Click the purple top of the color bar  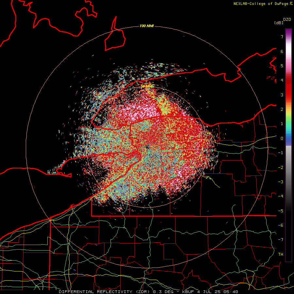288,32
